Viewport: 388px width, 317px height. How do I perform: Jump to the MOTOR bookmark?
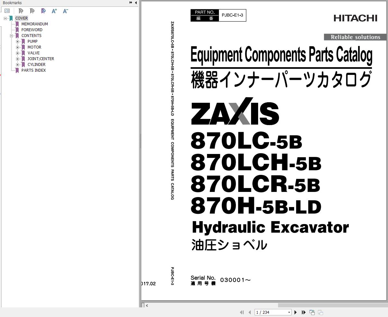(34, 47)
